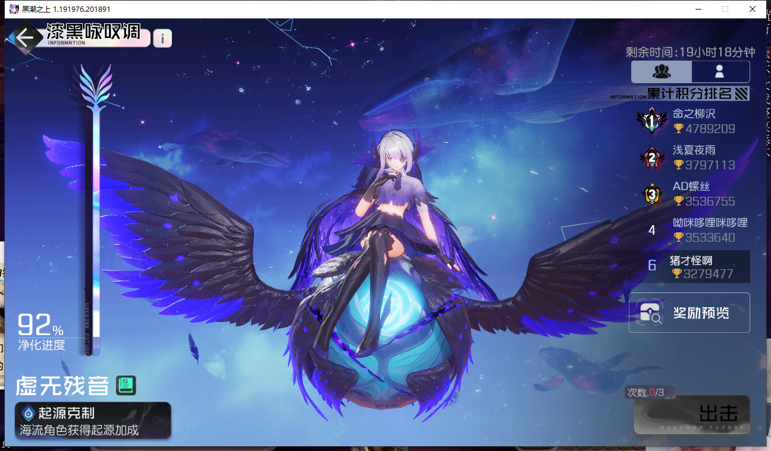This screenshot has width=771, height=451.
Task: Open the 虚无残音 boss details book icon
Action: [126, 386]
